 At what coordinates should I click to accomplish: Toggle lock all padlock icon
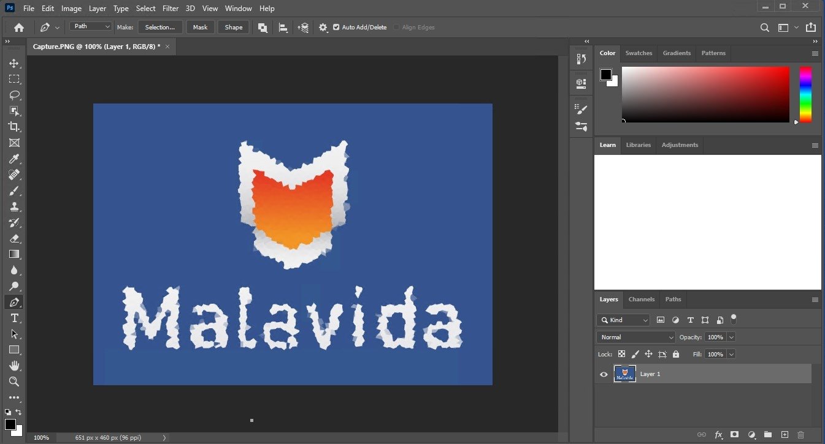coord(676,354)
